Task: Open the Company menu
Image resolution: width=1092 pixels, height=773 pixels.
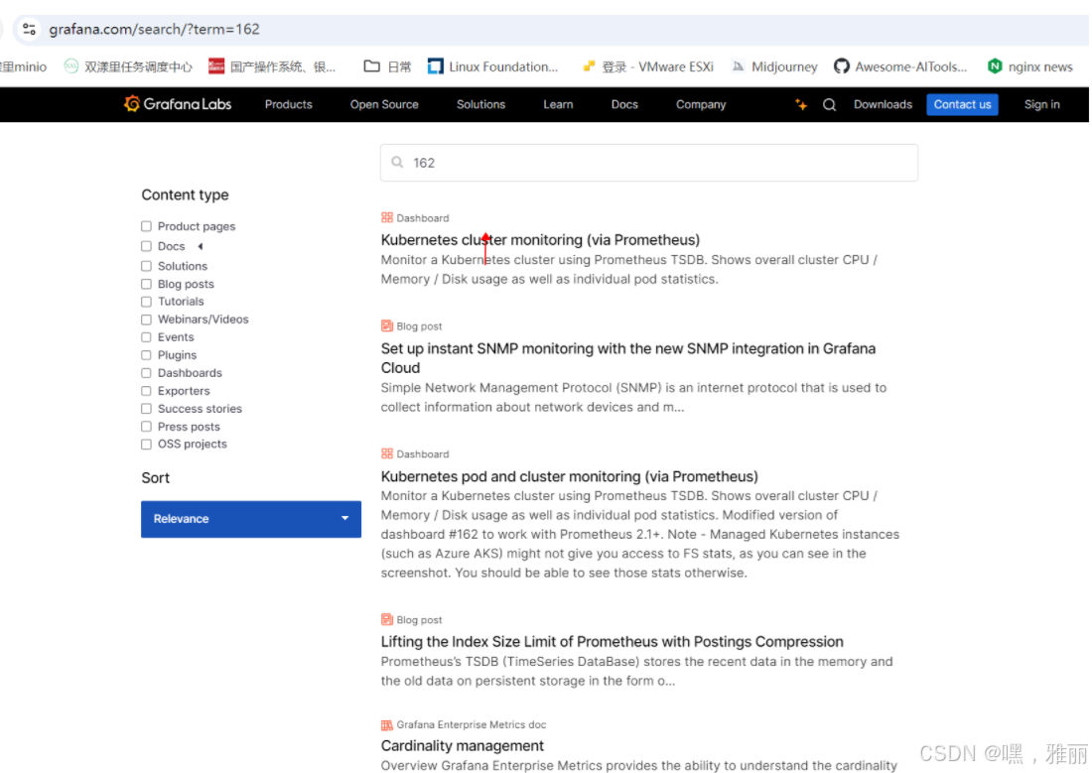Action: (x=701, y=104)
